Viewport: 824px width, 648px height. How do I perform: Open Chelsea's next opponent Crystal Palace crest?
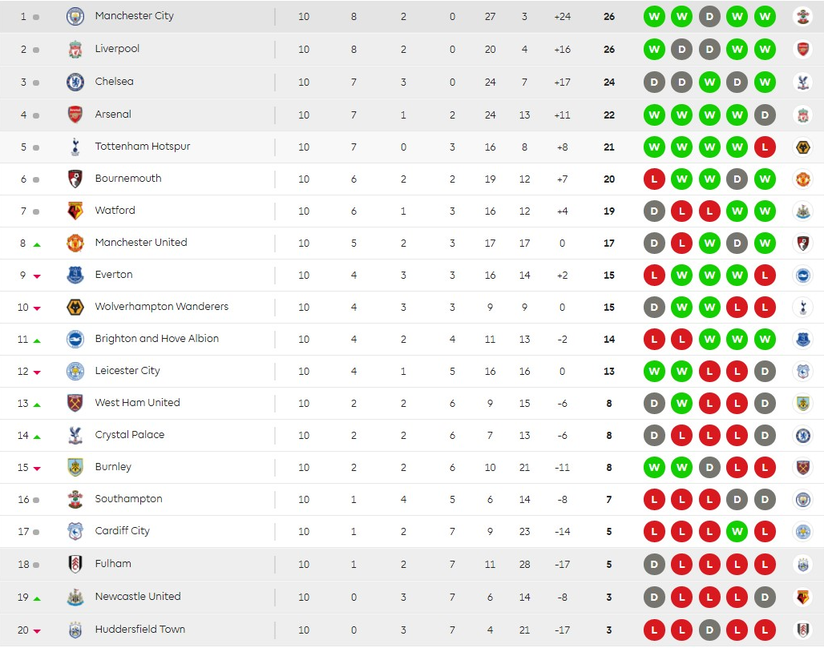[801, 82]
